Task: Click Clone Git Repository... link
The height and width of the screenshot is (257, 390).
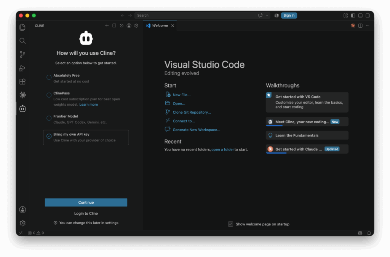Action: coord(192,112)
